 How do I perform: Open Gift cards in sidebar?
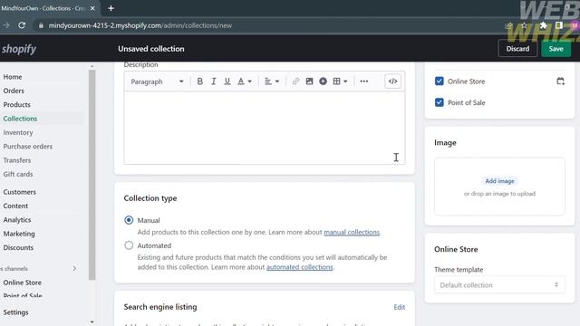18,174
